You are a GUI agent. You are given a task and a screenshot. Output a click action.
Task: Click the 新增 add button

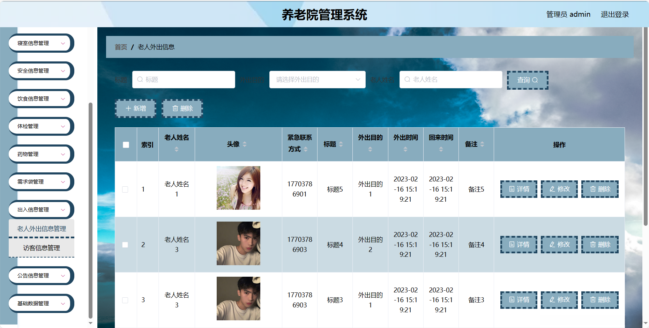(x=136, y=109)
